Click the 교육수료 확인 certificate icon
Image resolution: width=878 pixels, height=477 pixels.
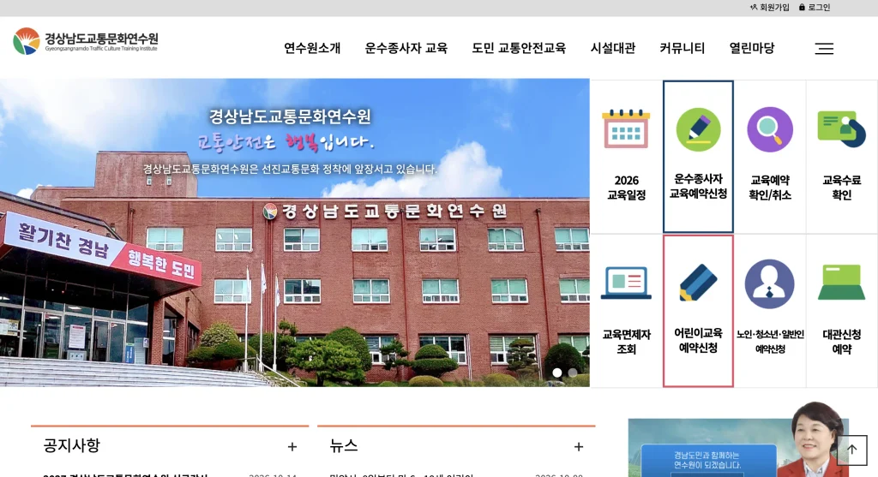point(842,129)
